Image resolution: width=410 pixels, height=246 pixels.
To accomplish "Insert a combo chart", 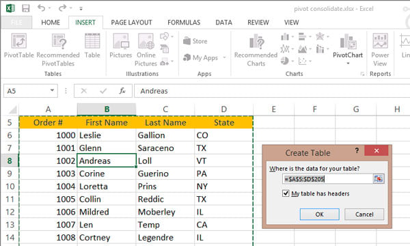I will coord(320,49).
